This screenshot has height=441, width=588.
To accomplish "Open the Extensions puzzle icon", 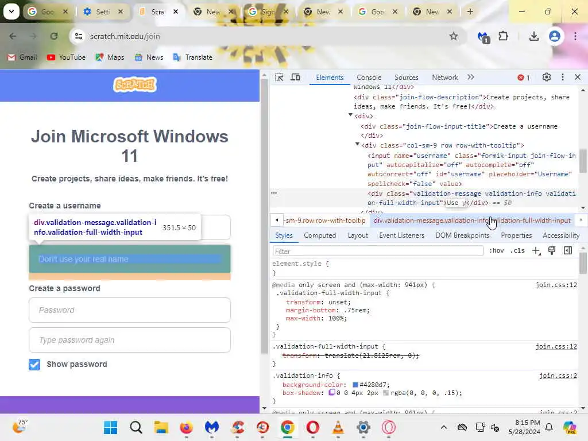I will pyautogui.click(x=503, y=36).
